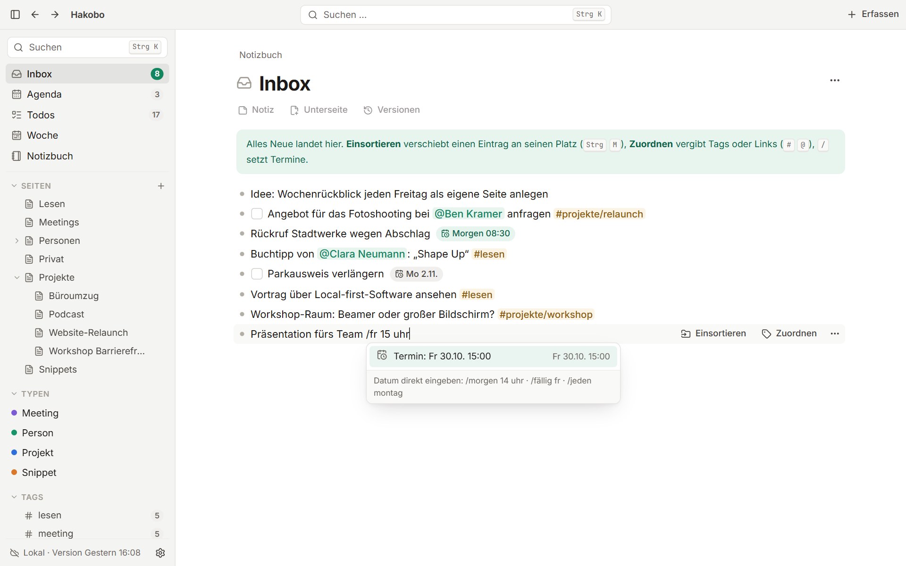
Task: Select suggestion Termin: Fr 30.10. 15:00
Action: coord(493,357)
